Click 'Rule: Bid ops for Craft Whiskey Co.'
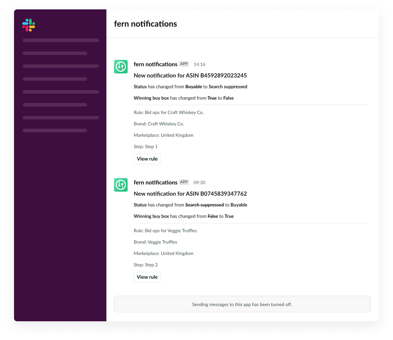Screen dimensions: 393x340 [x=169, y=112]
